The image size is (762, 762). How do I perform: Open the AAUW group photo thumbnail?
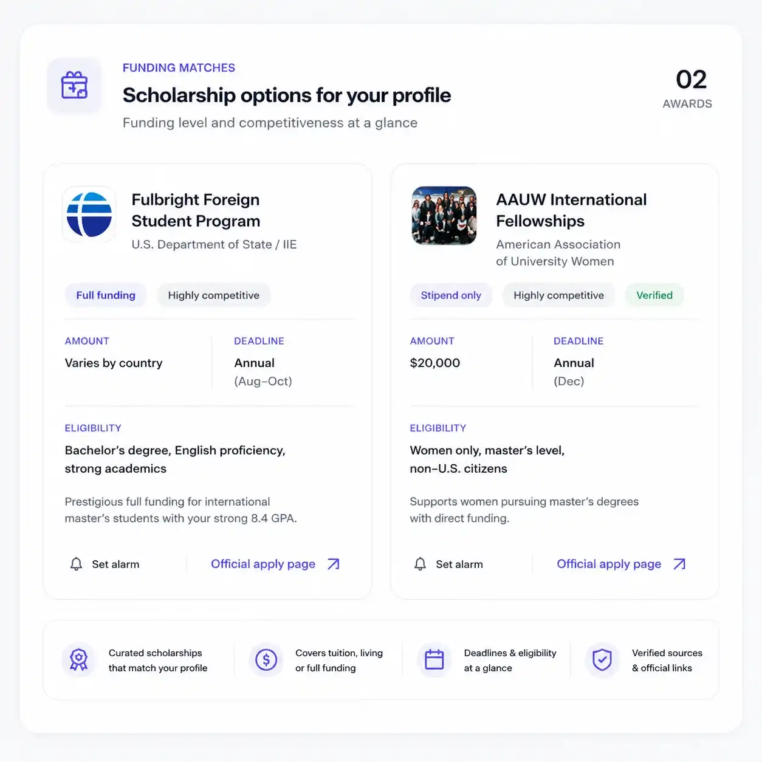(x=444, y=216)
